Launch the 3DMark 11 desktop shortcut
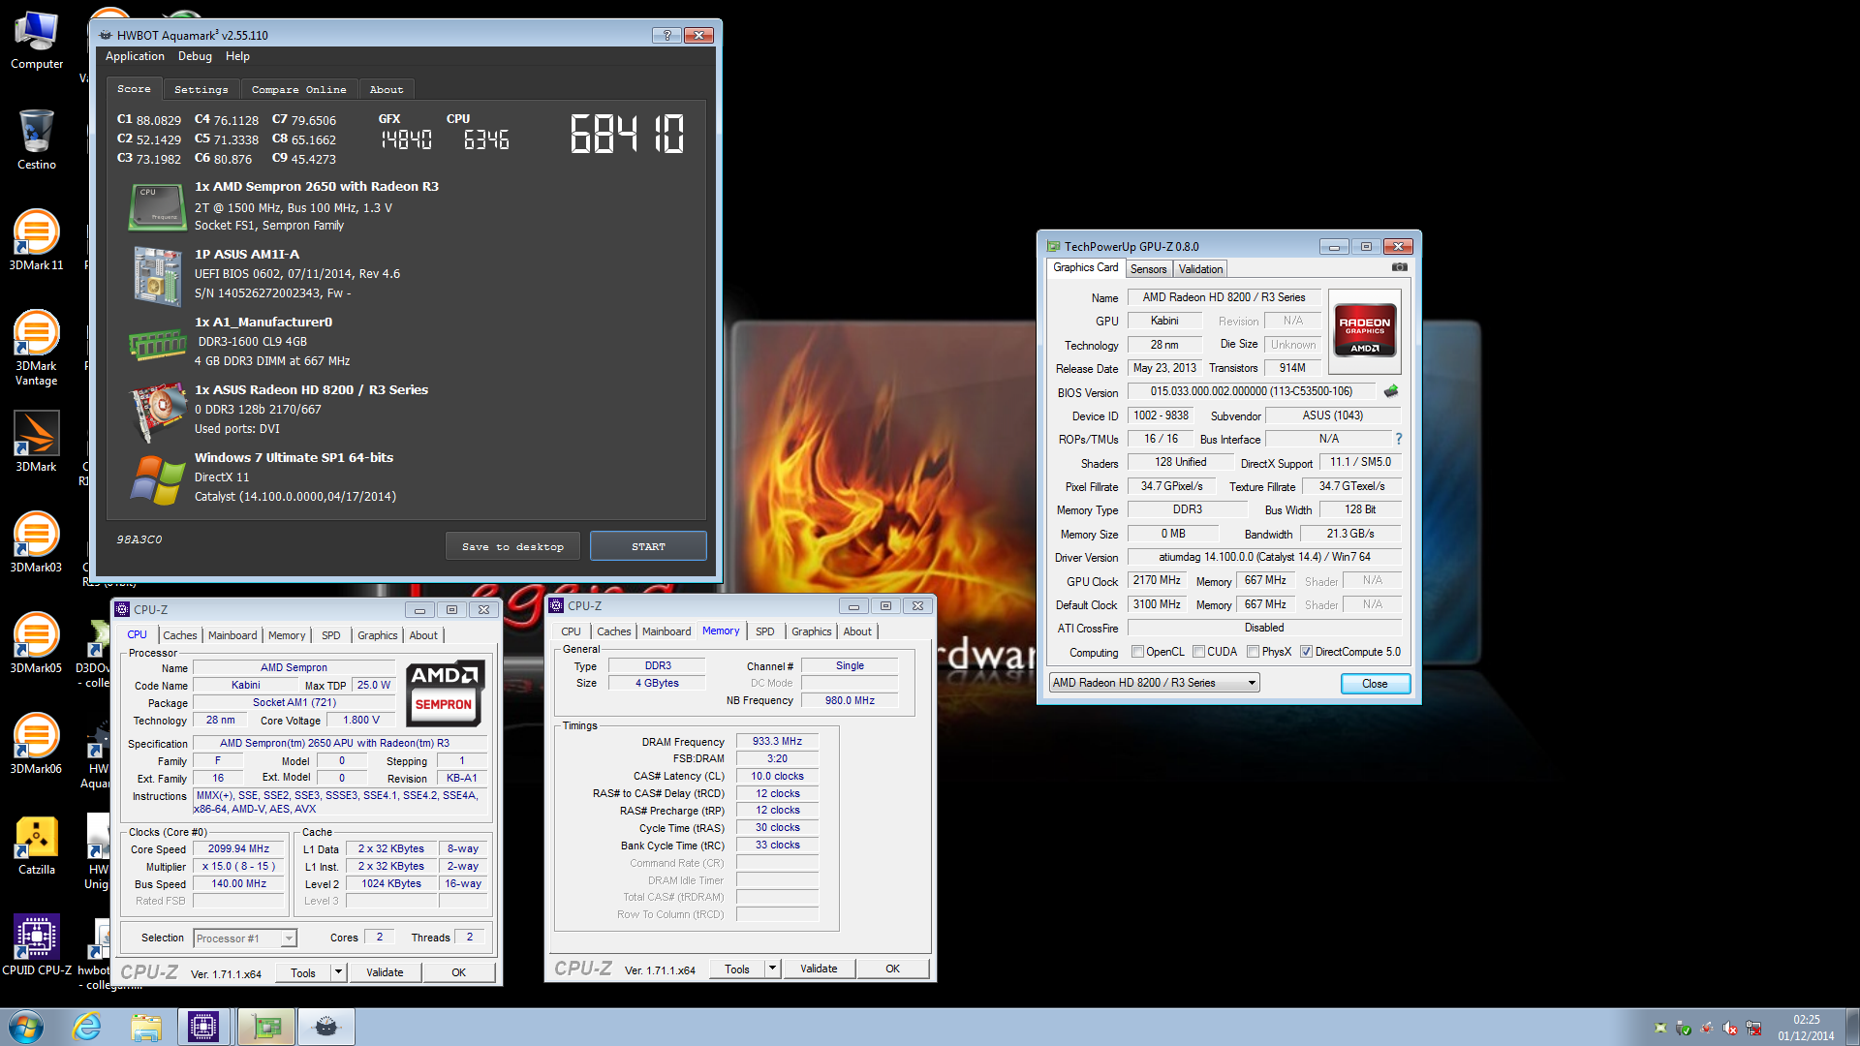This screenshot has width=1860, height=1046. [37, 241]
